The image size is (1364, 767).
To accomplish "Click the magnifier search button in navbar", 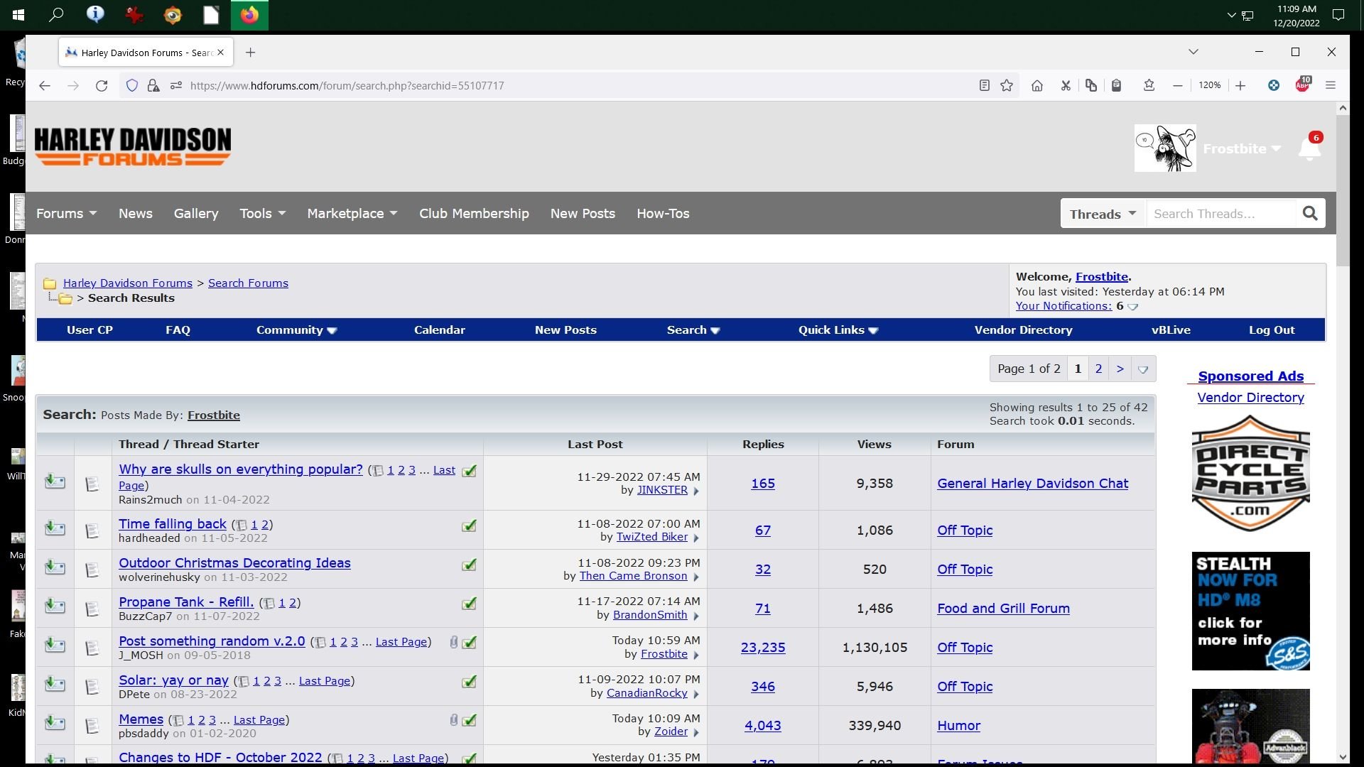I will (x=1309, y=214).
